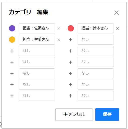
Task: Add a category in the bottom-left row
Action: click(x=12, y=96)
